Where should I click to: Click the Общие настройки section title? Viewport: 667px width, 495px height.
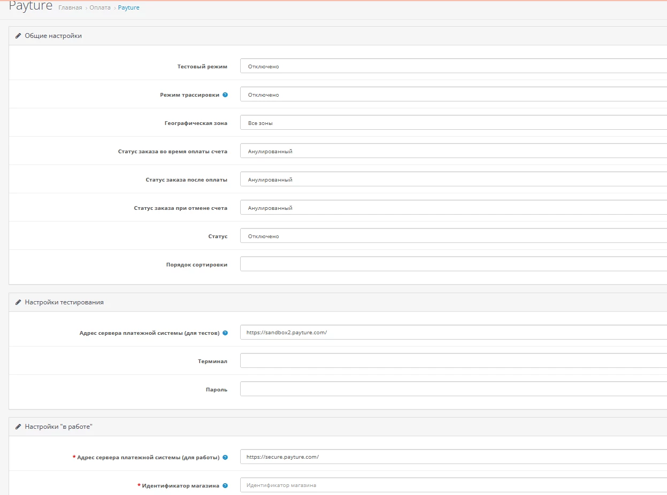pyautogui.click(x=53, y=36)
